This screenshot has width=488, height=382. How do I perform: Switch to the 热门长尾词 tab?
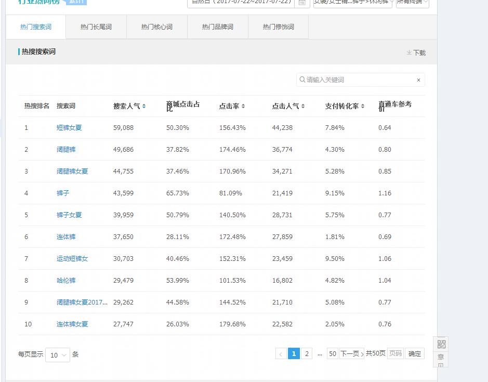pyautogui.click(x=96, y=27)
